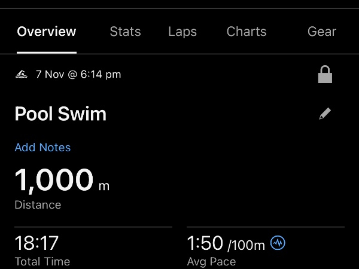Image resolution: width=359 pixels, height=269 pixels.
Task: Open the Laps tab
Action: click(x=182, y=32)
